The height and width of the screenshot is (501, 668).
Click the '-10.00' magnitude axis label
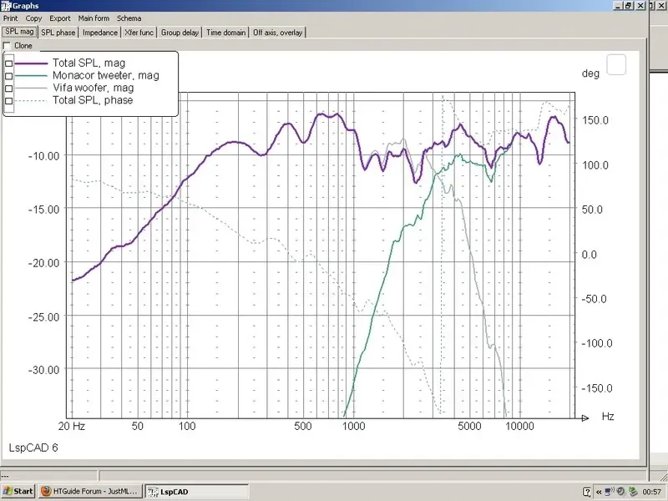click(44, 156)
